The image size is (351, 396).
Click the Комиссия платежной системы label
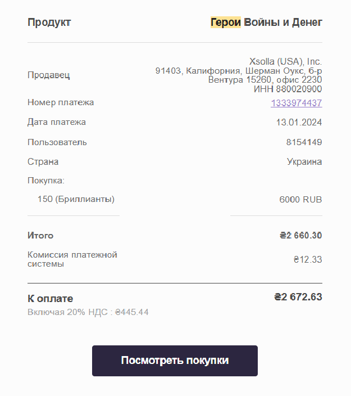click(72, 259)
